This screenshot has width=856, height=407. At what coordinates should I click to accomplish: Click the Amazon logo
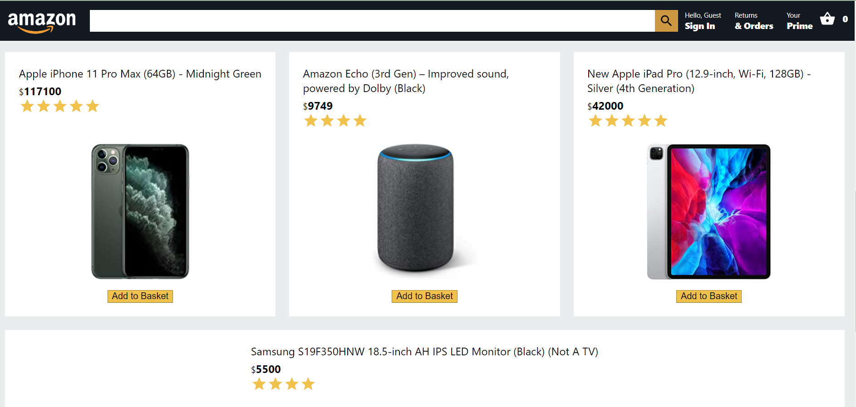pyautogui.click(x=42, y=19)
